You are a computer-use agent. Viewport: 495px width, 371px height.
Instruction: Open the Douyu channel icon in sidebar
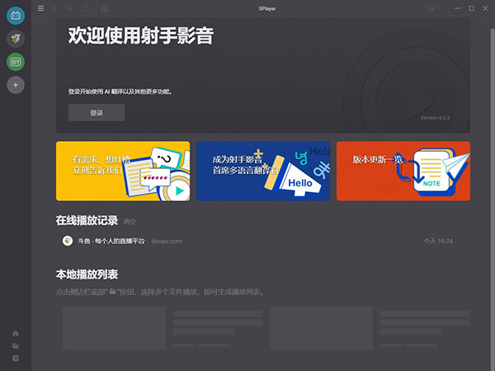tap(16, 39)
